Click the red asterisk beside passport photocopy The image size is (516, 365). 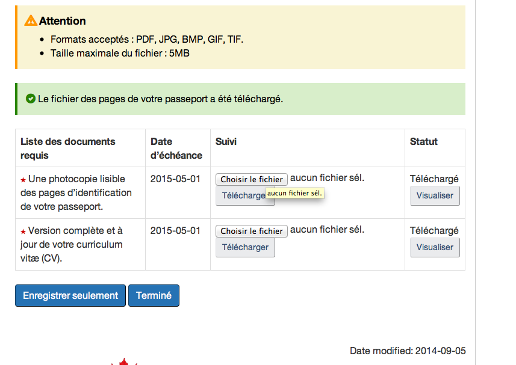(23, 180)
